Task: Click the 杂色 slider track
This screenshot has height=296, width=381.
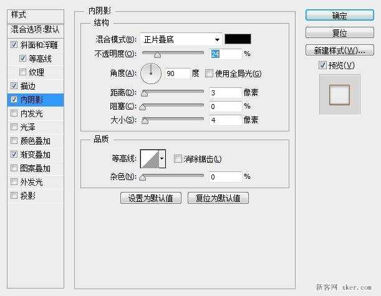Action: 173,178
